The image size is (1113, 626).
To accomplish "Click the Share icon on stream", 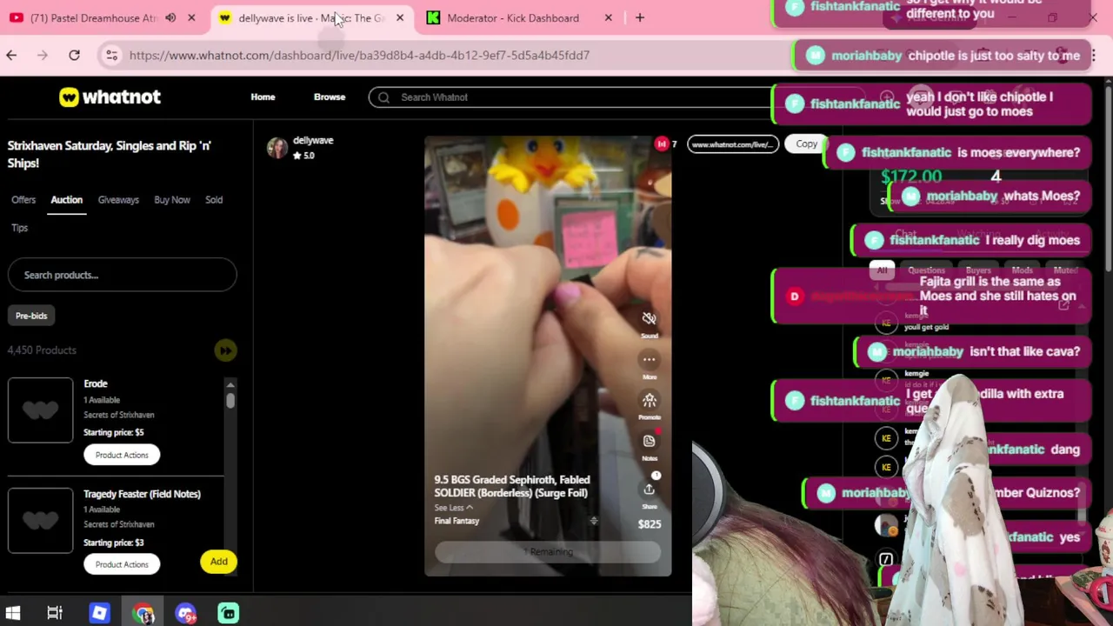I will pyautogui.click(x=649, y=489).
